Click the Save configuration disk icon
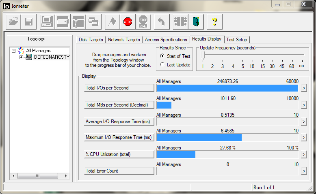Screen dimensions: 316x194 [29, 21]
